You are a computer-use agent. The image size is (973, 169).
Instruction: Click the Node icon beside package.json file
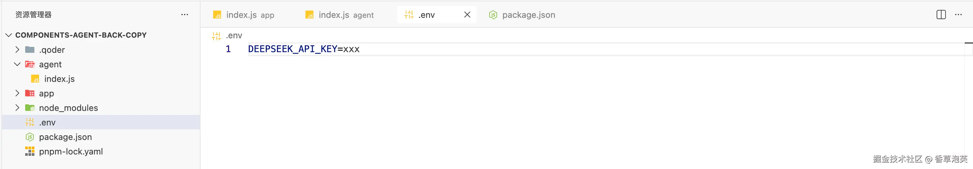(x=29, y=137)
